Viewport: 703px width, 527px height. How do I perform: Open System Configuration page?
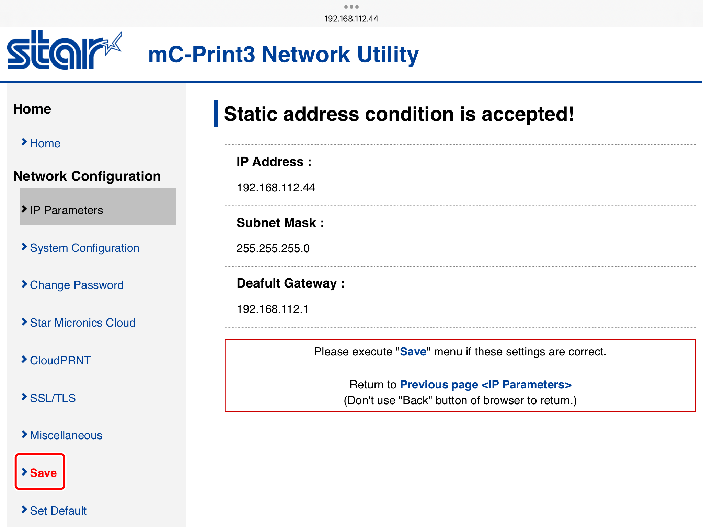pos(84,248)
